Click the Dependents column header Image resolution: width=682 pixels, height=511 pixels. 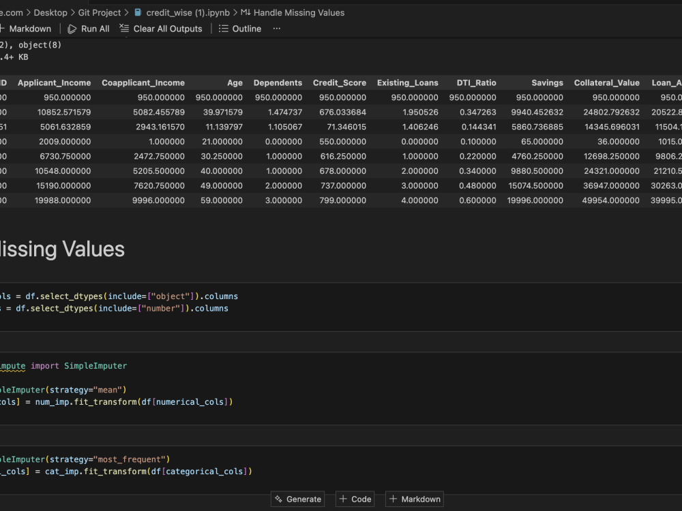pos(278,82)
